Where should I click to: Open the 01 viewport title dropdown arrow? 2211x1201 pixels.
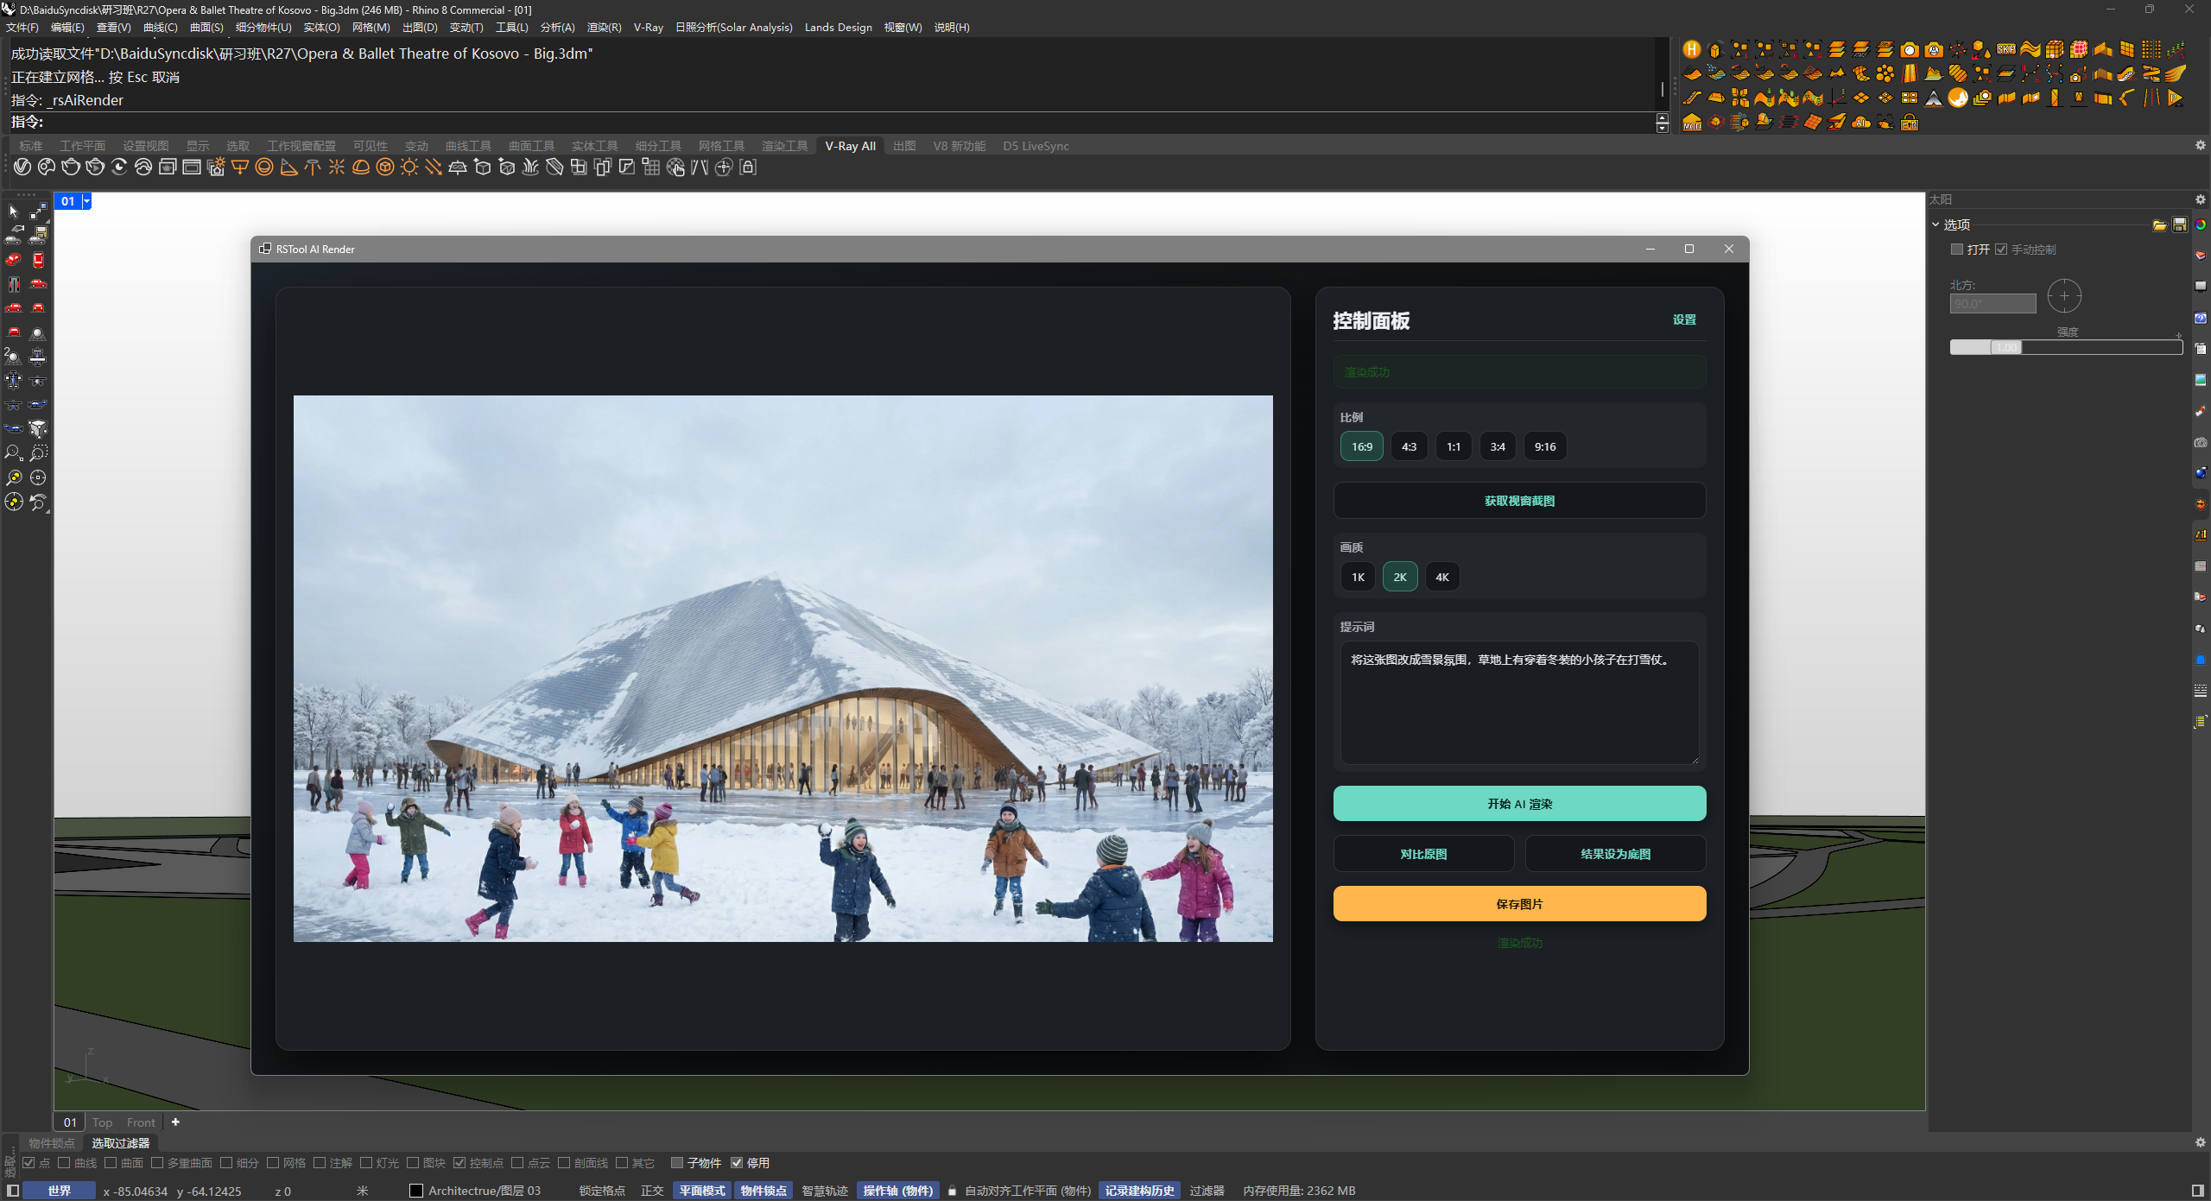point(86,201)
